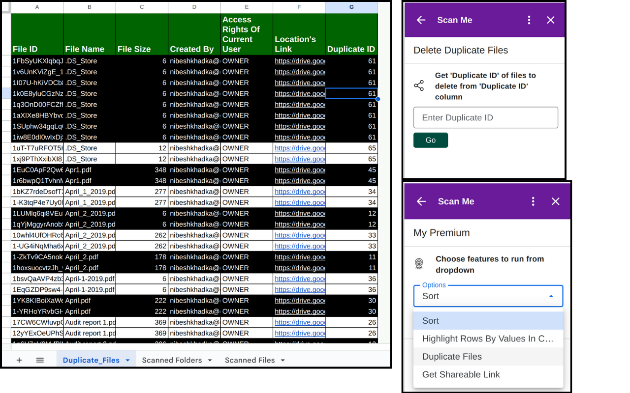
Task: Click the Duplicate ID header cell
Action: (351, 34)
